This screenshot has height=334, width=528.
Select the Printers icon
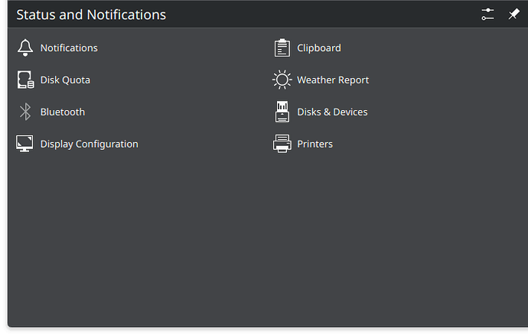pos(282,144)
